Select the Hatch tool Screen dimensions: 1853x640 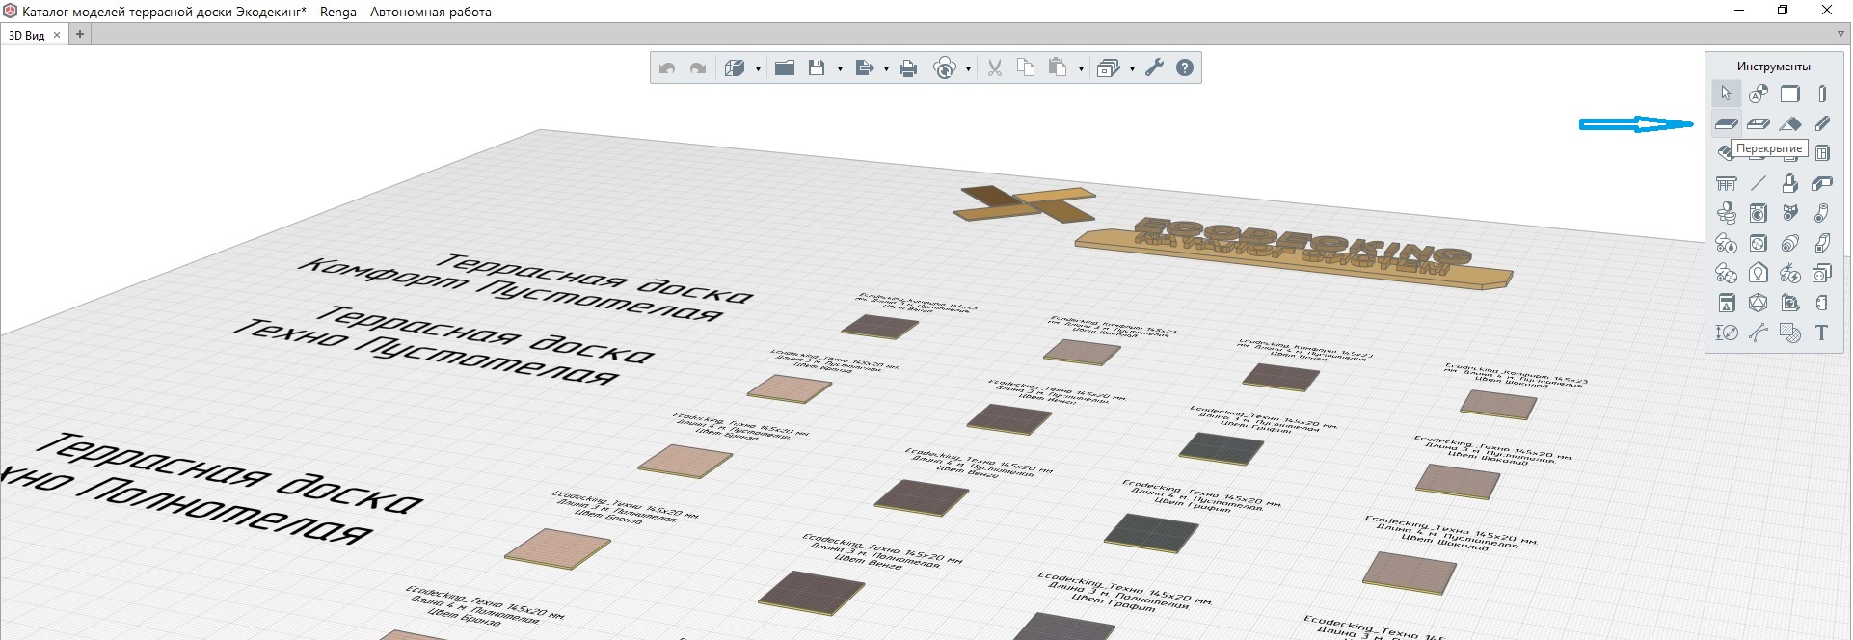1790,333
